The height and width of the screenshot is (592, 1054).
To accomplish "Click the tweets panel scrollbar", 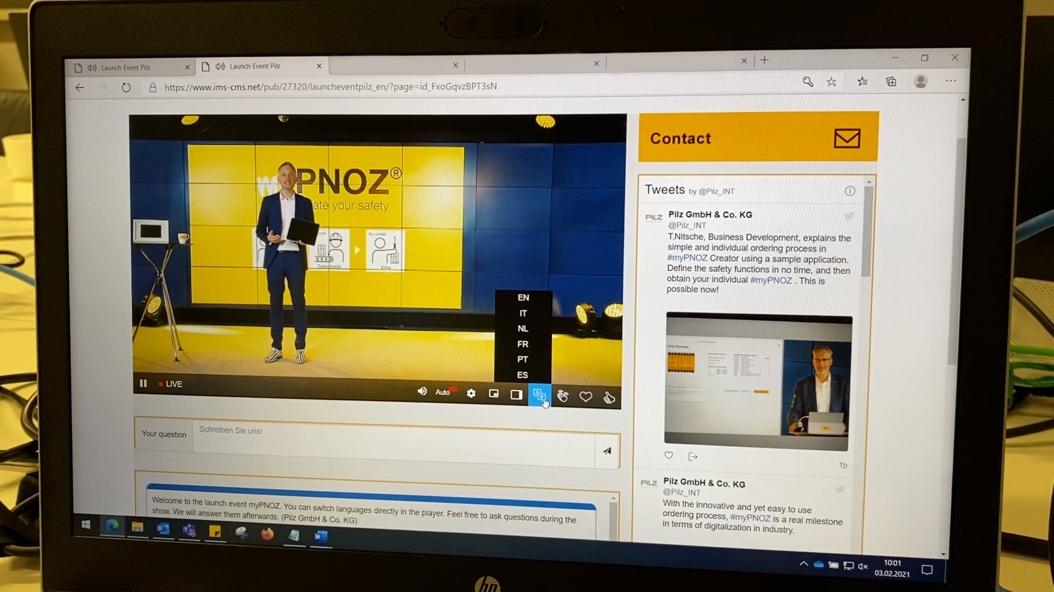I will (x=867, y=230).
